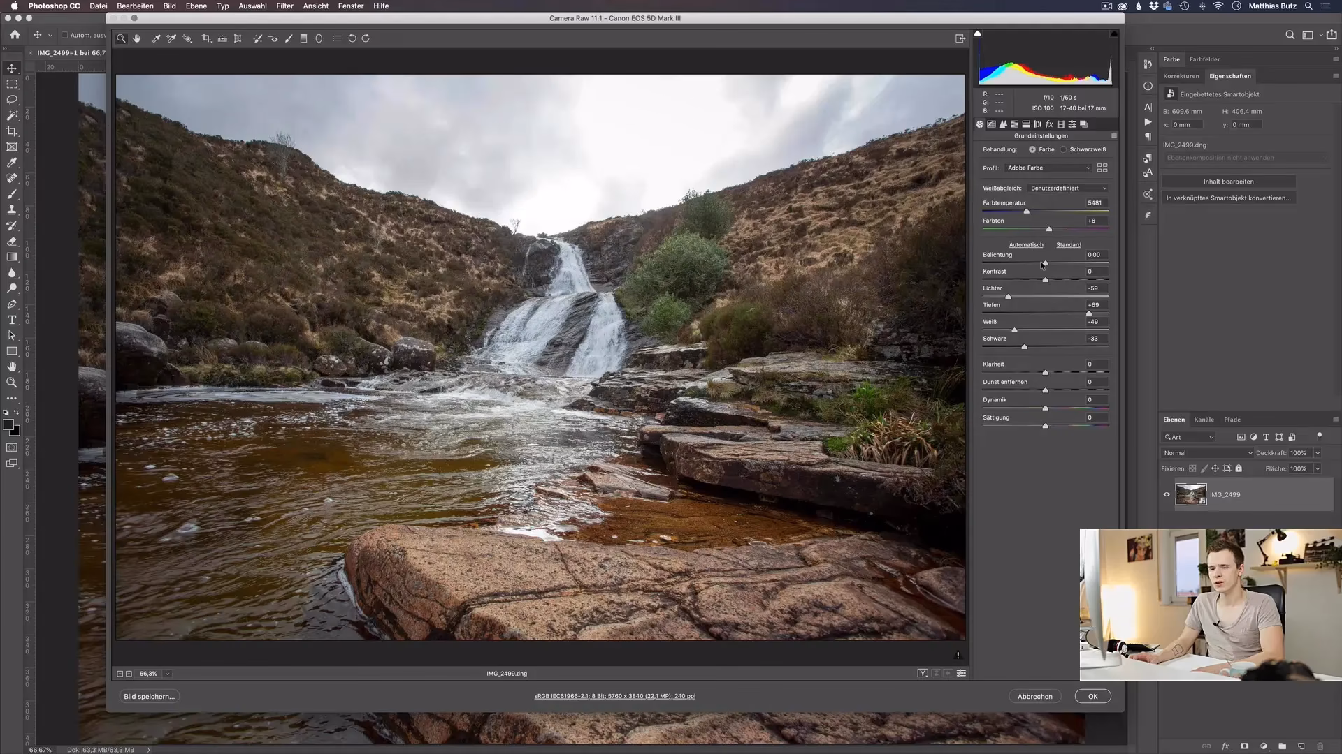Open the Effects fx panel
The height and width of the screenshot is (754, 1342).
[1049, 124]
